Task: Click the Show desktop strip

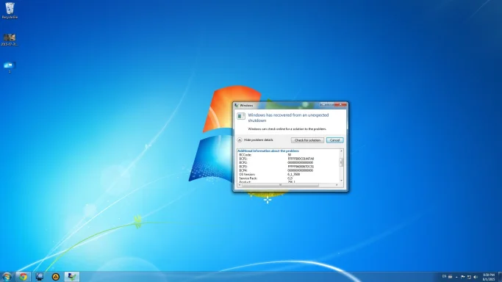Action: 500,277
